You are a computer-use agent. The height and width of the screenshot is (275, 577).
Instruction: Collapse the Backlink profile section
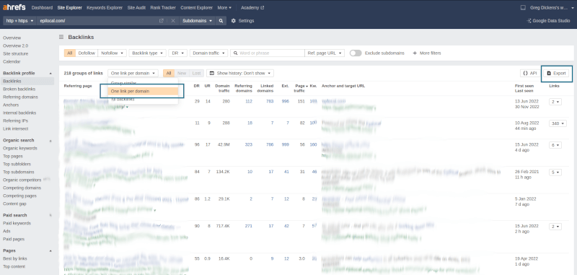50,73
